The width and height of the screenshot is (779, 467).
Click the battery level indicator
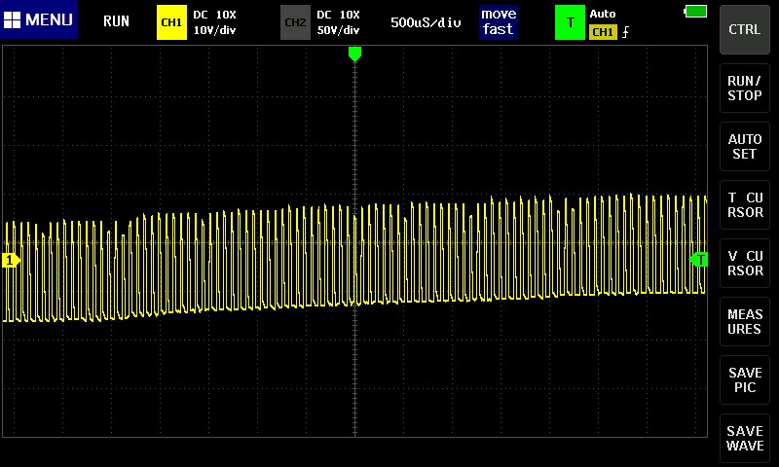point(695,12)
